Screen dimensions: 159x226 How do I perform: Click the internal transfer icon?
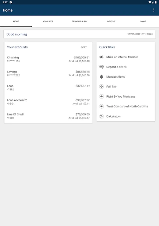[x=101, y=57]
